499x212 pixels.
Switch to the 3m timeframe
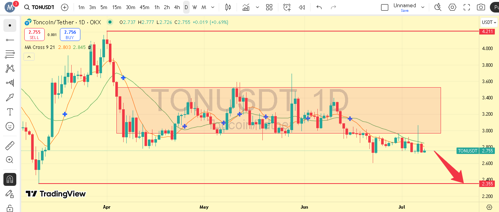pyautogui.click(x=93, y=7)
